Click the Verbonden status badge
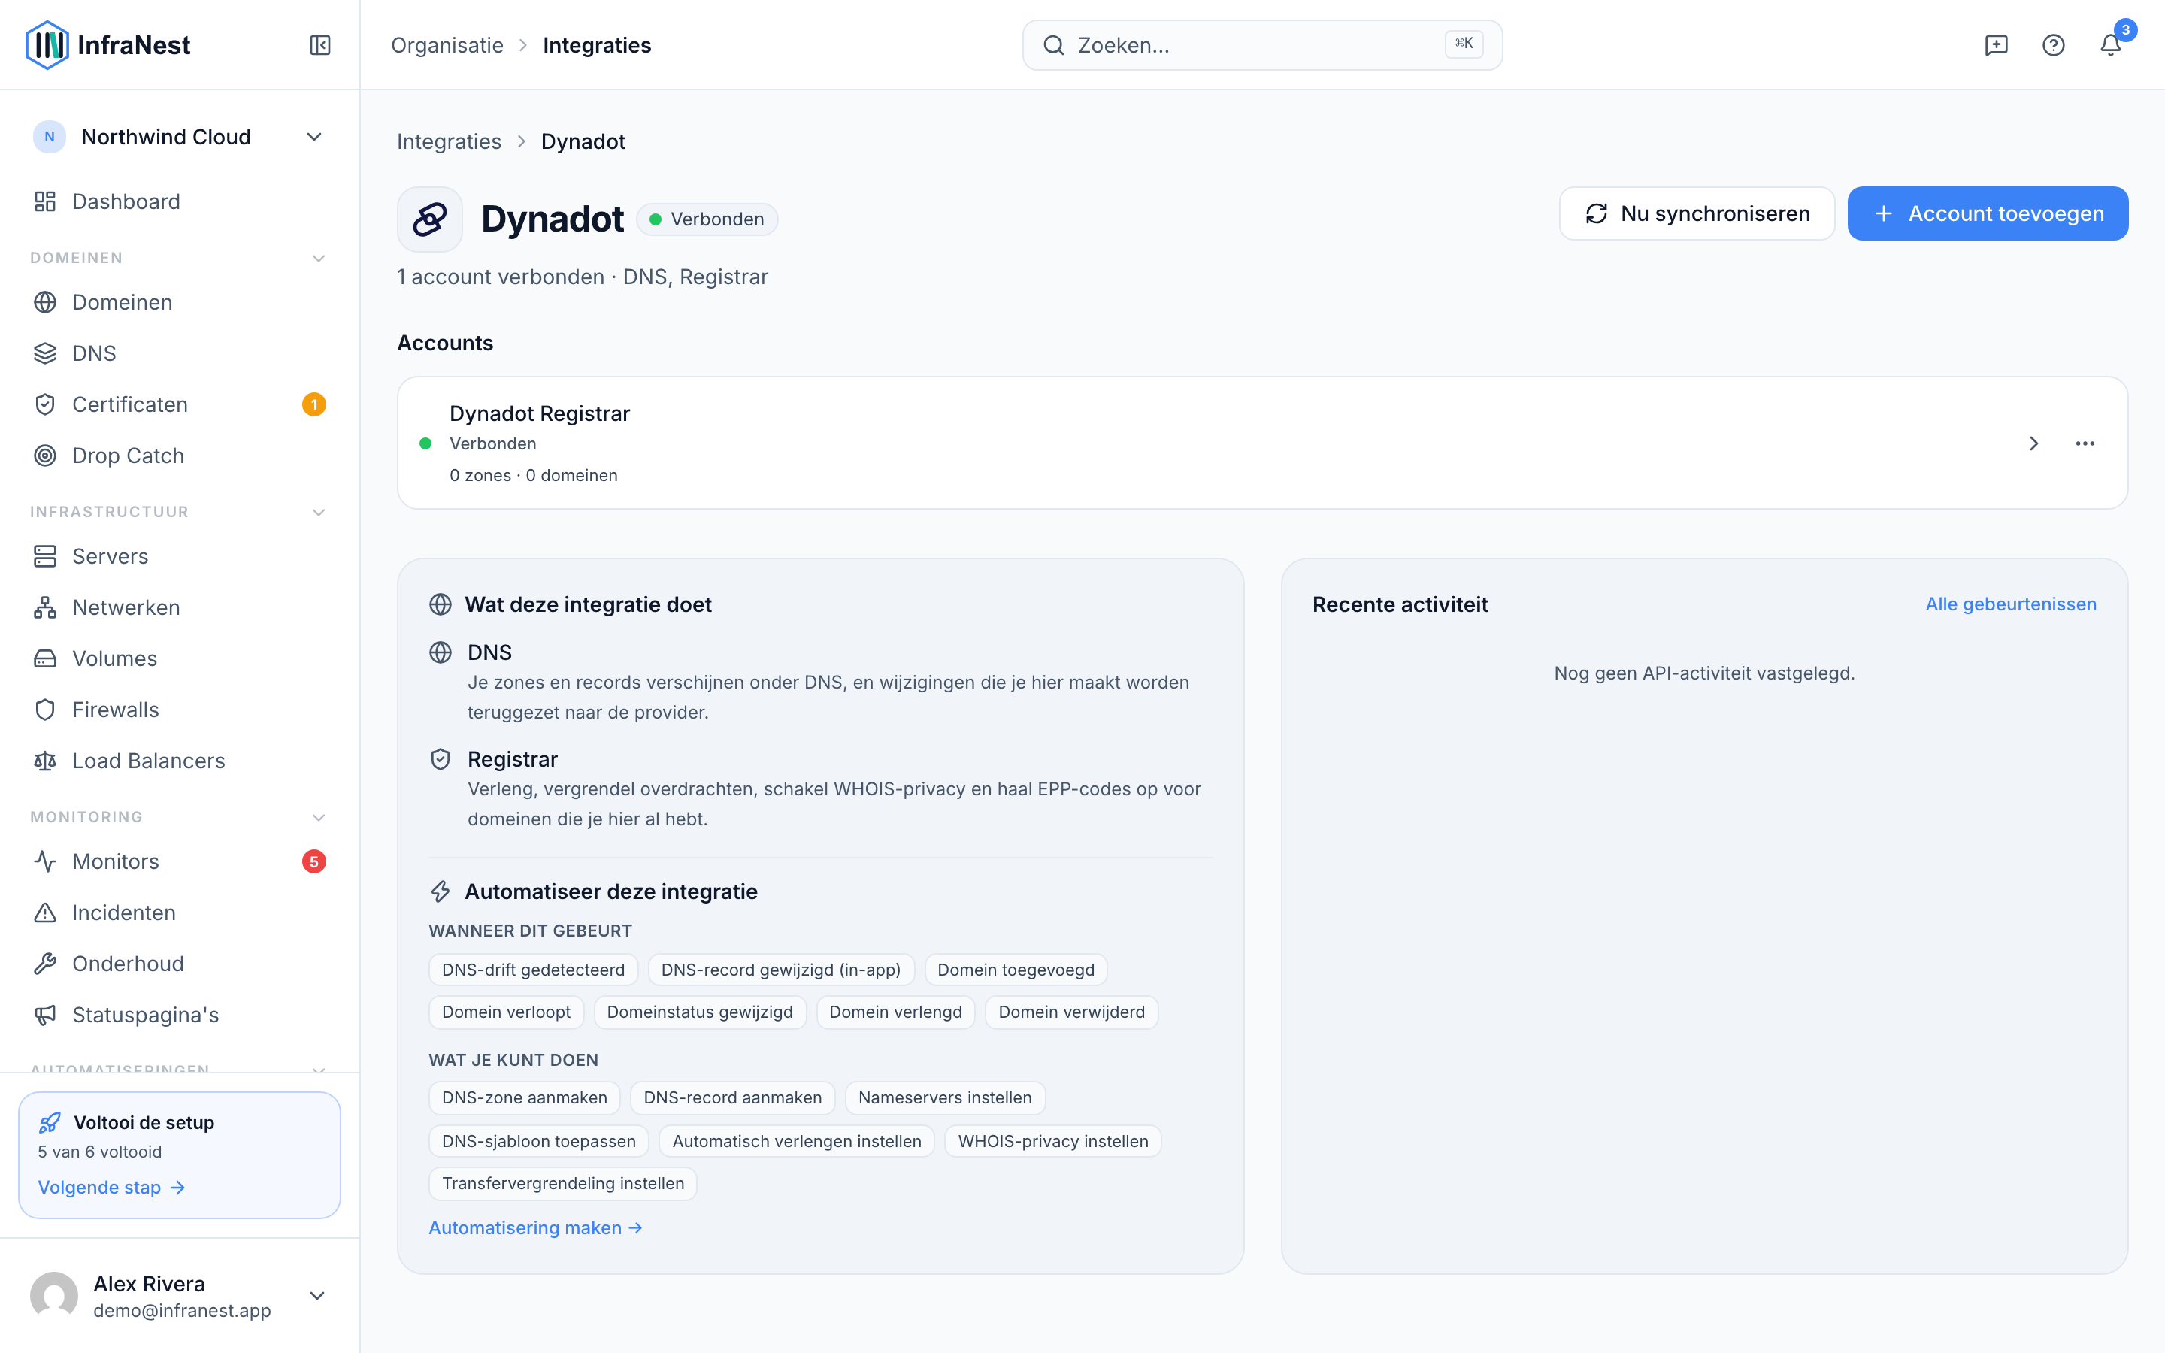The image size is (2165, 1353). pyautogui.click(x=707, y=219)
